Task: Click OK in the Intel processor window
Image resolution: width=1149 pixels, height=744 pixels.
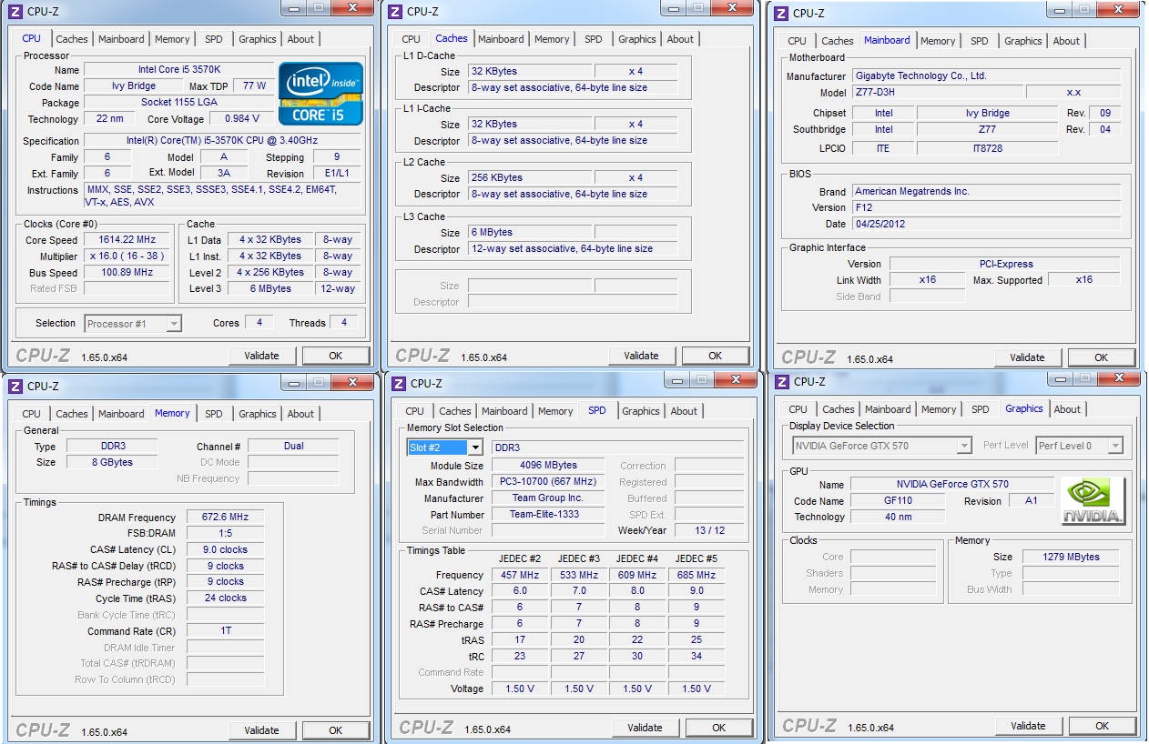Action: [336, 356]
